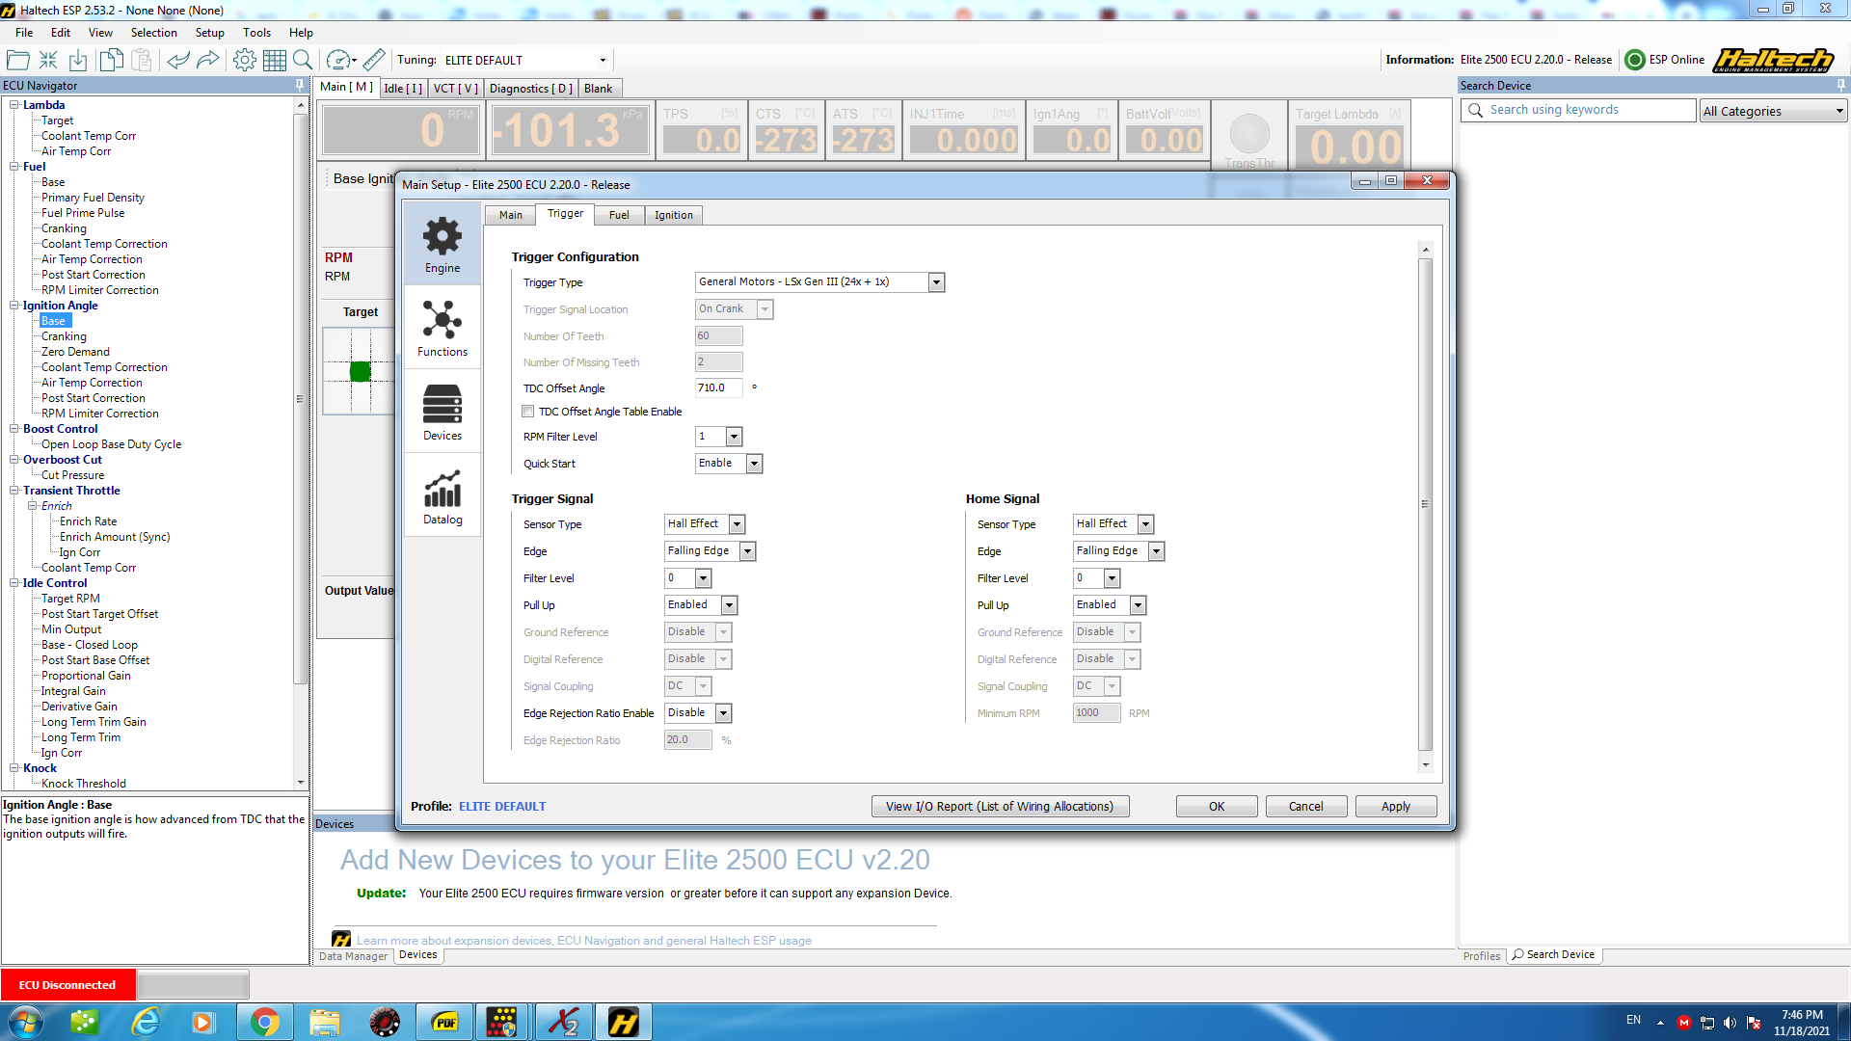Image resolution: width=1851 pixels, height=1041 pixels.
Task: Click the undo arrow icon
Action: (x=178, y=60)
